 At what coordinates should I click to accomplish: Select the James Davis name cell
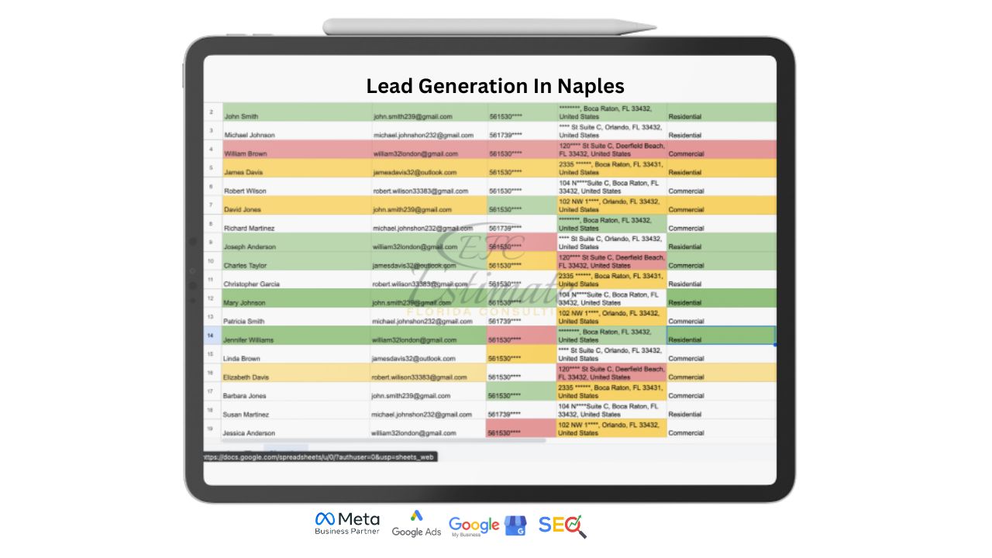[x=296, y=168]
